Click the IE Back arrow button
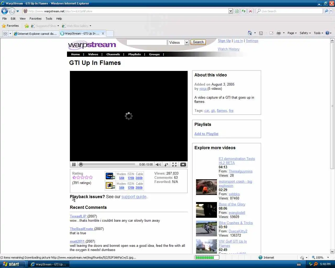 click(x=4, y=11)
